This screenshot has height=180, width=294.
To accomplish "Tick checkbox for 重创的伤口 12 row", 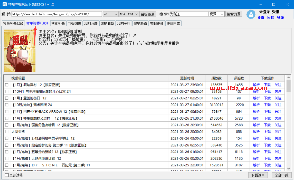I will pyautogui.click(x=7, y=98).
